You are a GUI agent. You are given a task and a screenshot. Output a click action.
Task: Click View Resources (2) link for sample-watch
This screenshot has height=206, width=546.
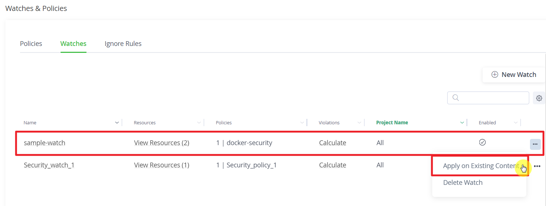[161, 143]
